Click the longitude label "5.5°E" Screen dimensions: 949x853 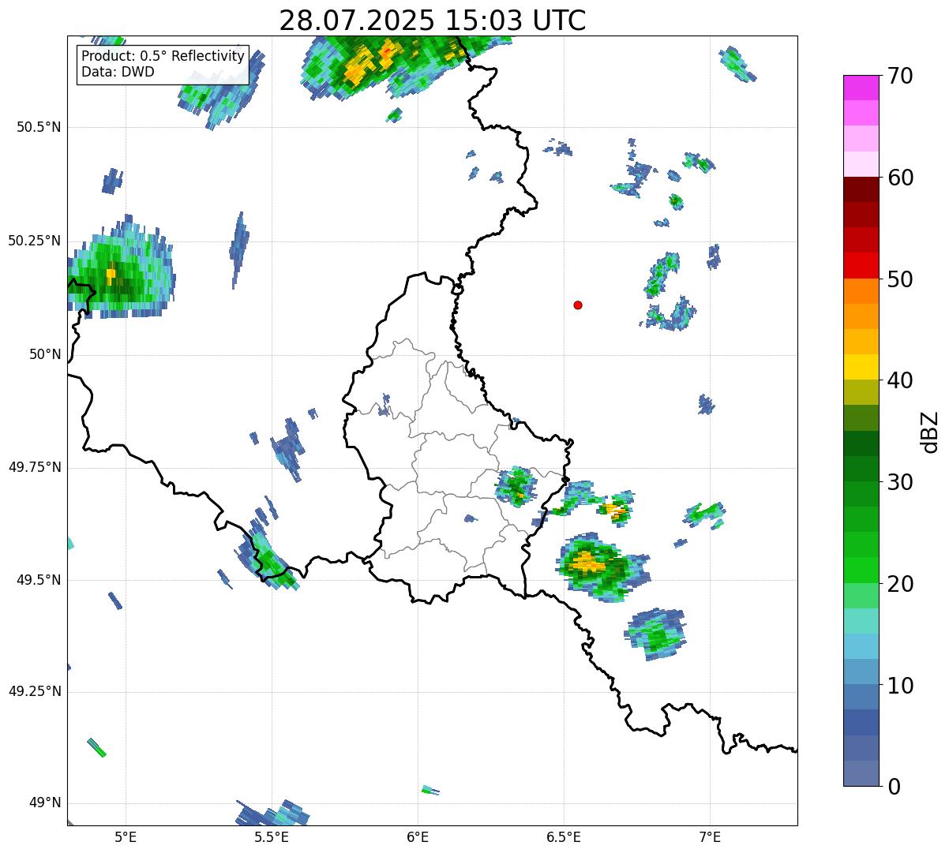point(272,837)
